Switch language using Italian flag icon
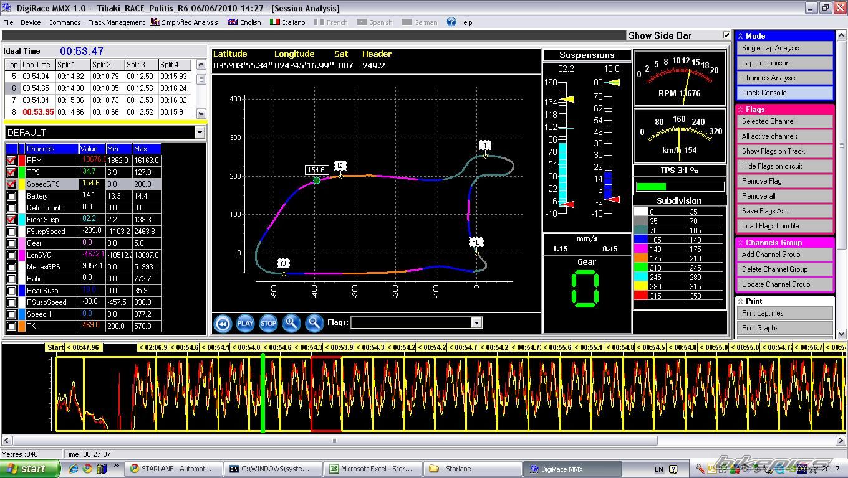848x478 pixels. click(x=274, y=22)
